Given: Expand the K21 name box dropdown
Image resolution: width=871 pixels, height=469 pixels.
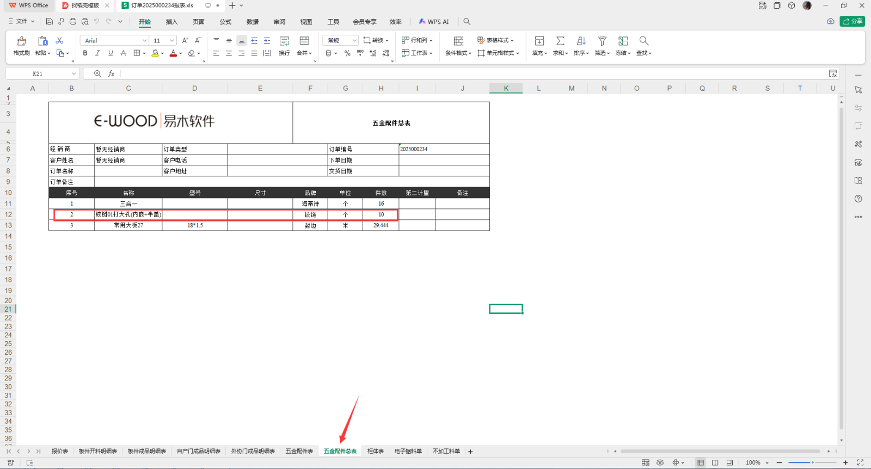Looking at the screenshot, I should pos(73,74).
